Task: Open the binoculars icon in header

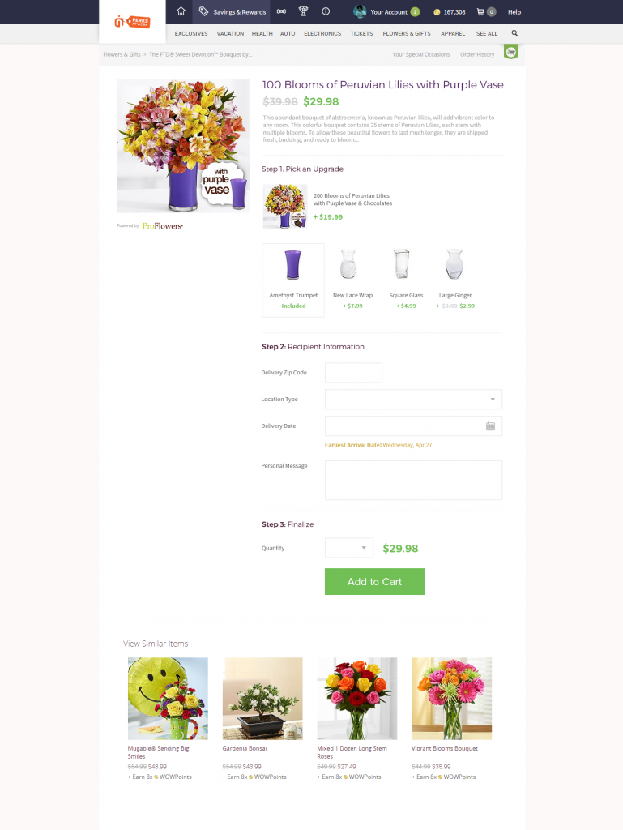Action: click(x=281, y=11)
